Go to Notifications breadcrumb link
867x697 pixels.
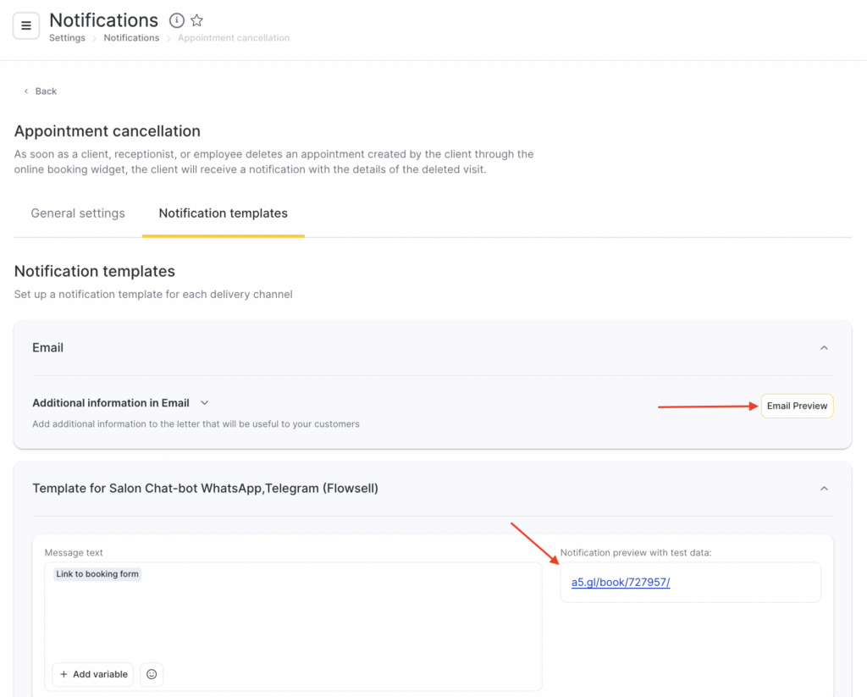pos(131,38)
